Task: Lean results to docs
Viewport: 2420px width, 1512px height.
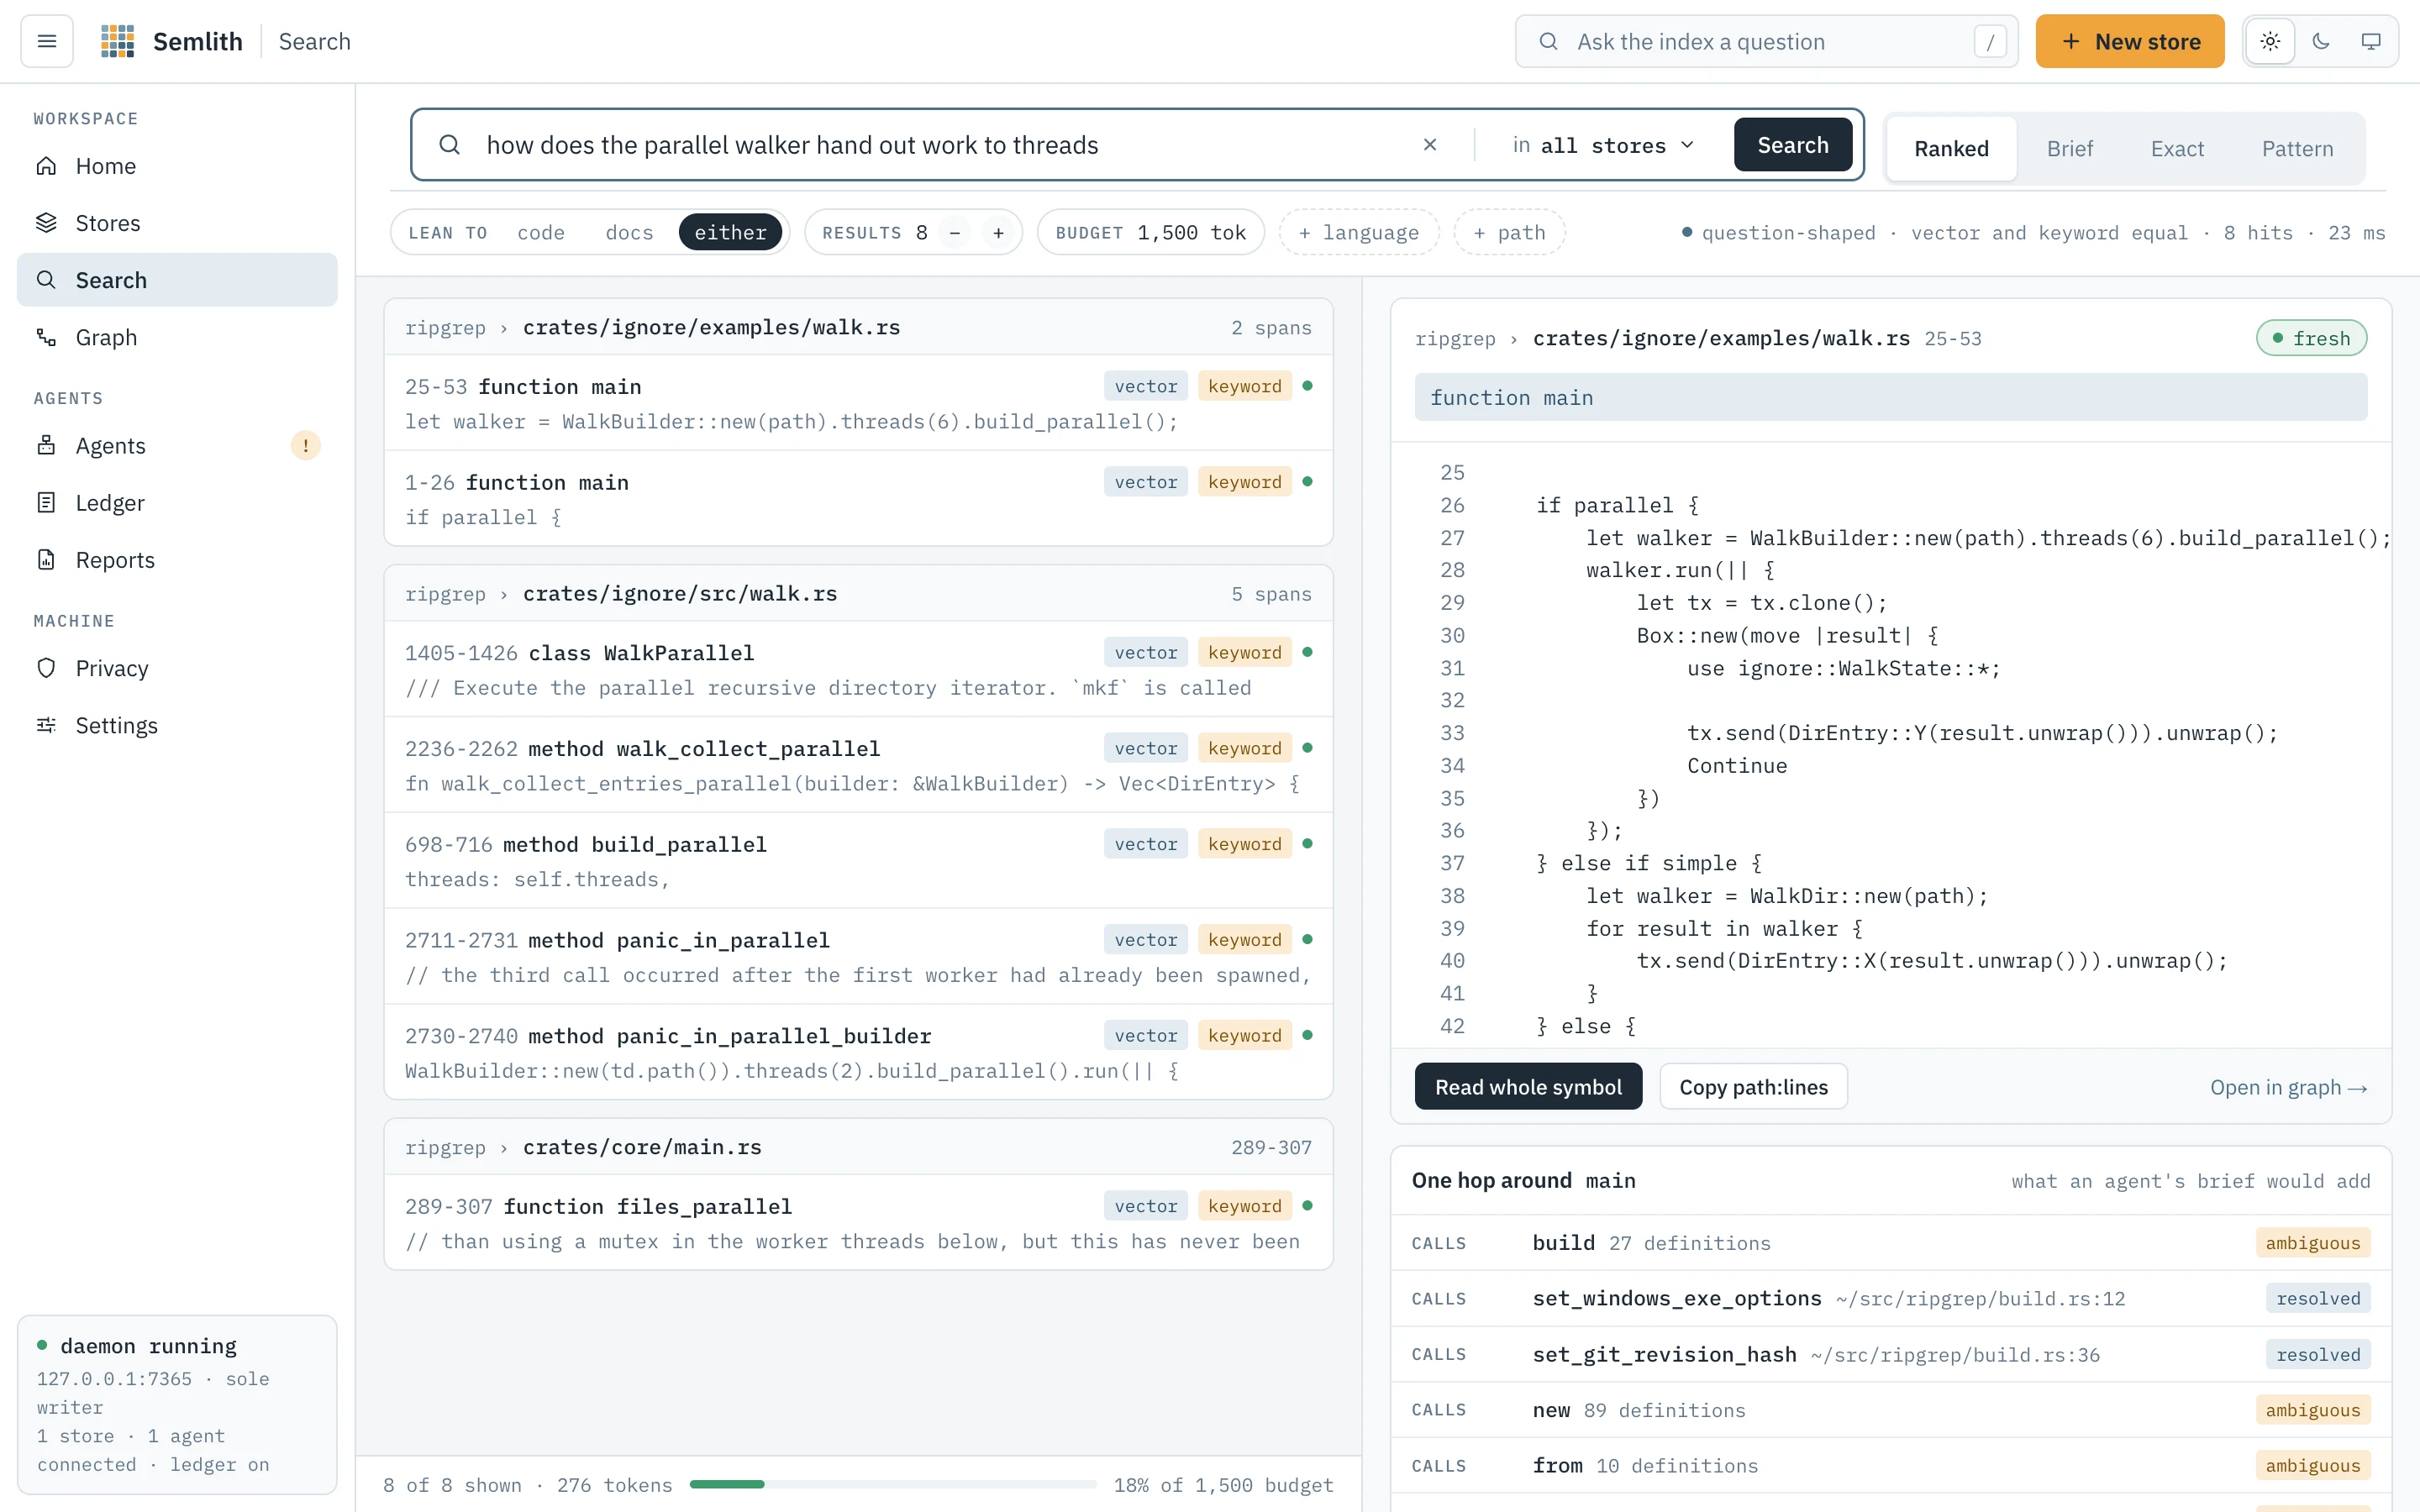Action: click(629, 232)
